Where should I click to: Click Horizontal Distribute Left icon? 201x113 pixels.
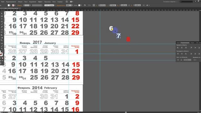(191, 54)
